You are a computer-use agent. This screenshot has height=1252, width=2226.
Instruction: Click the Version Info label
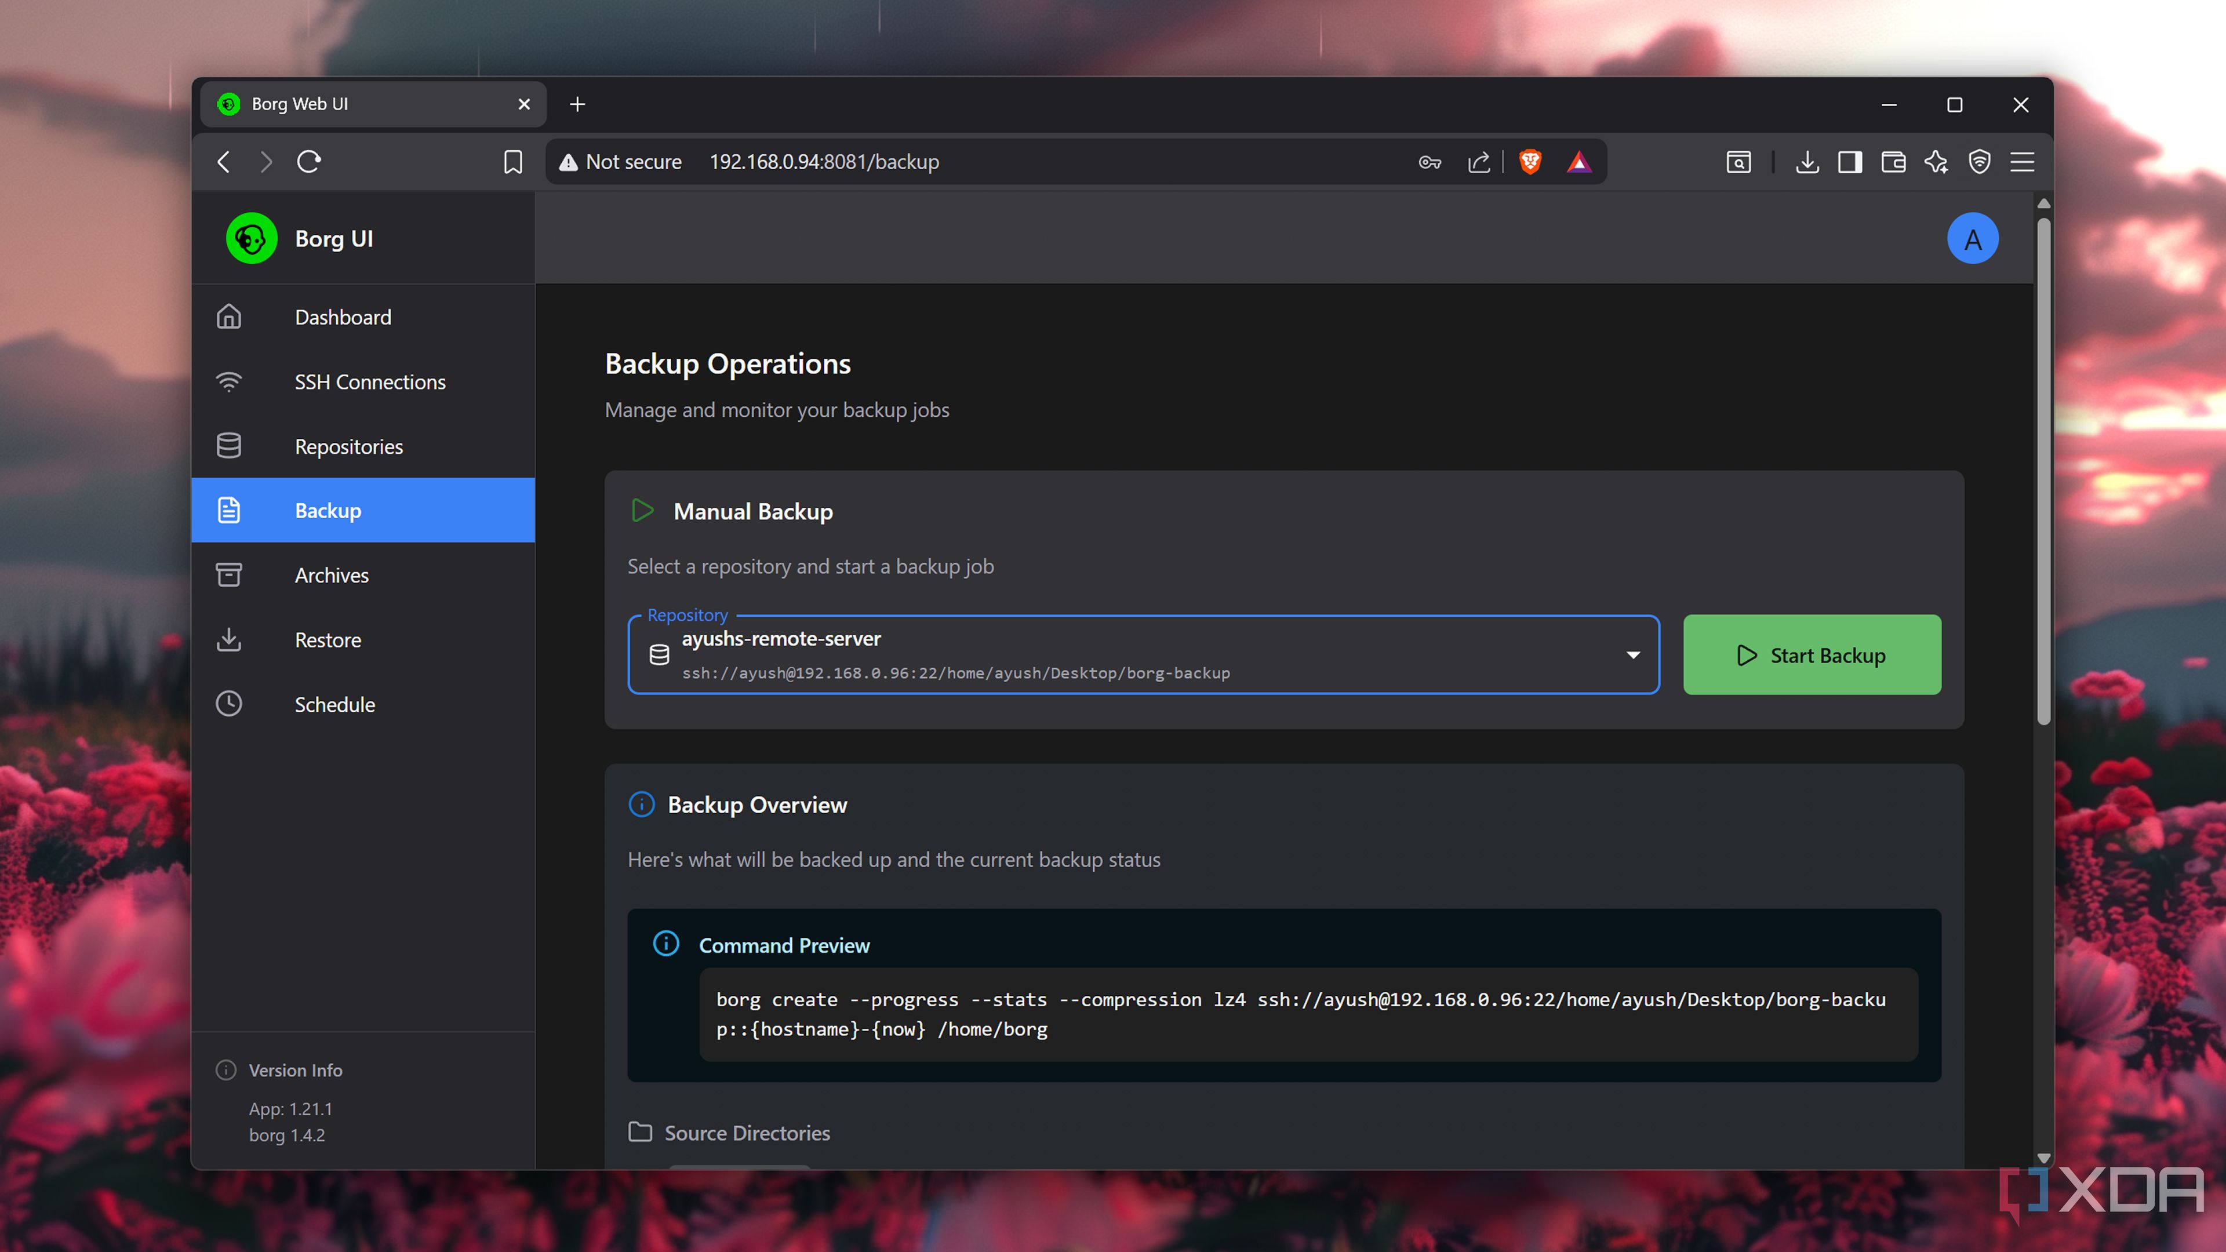tap(296, 1069)
